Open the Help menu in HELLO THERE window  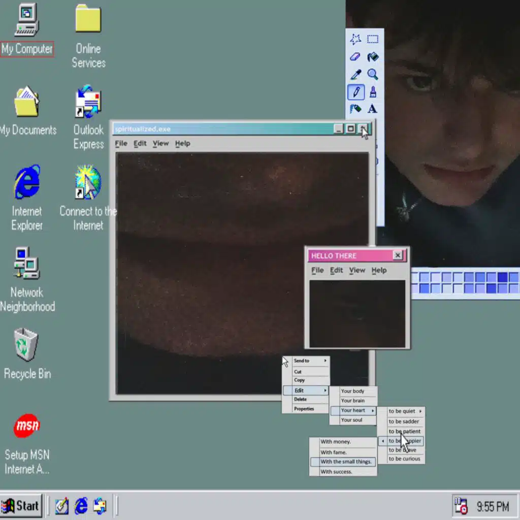(x=379, y=270)
